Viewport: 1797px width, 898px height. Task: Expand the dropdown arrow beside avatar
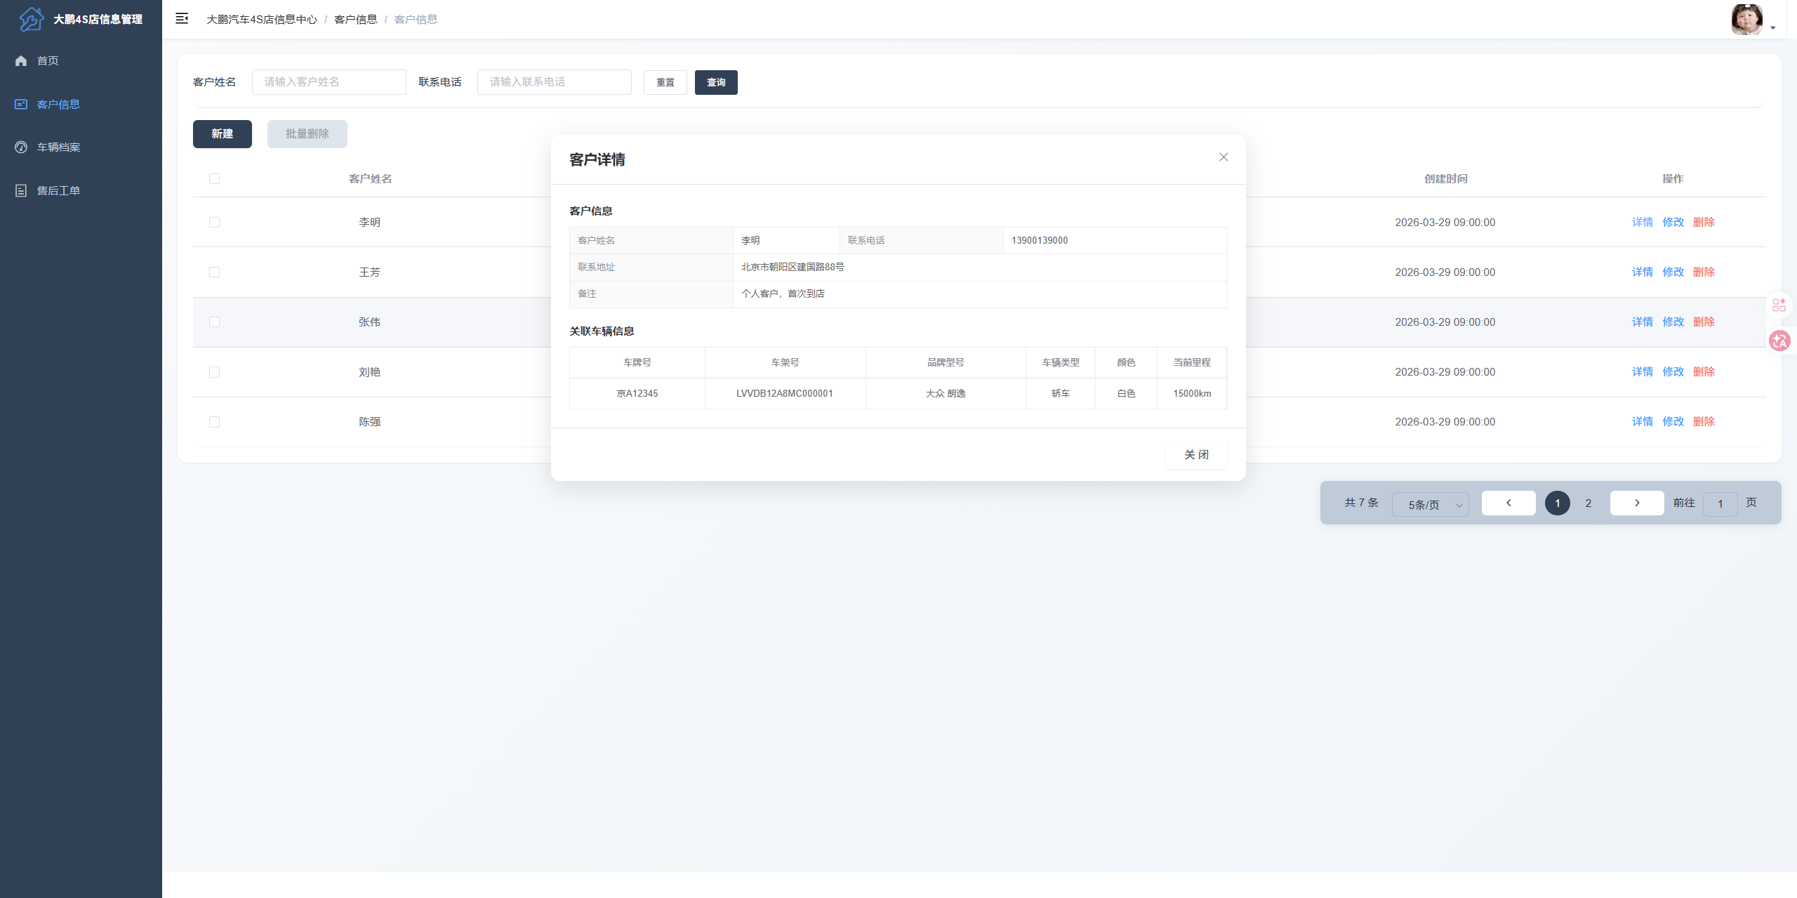(x=1773, y=28)
